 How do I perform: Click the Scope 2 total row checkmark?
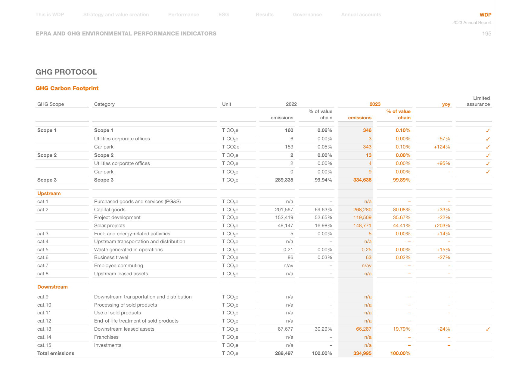(488, 155)
